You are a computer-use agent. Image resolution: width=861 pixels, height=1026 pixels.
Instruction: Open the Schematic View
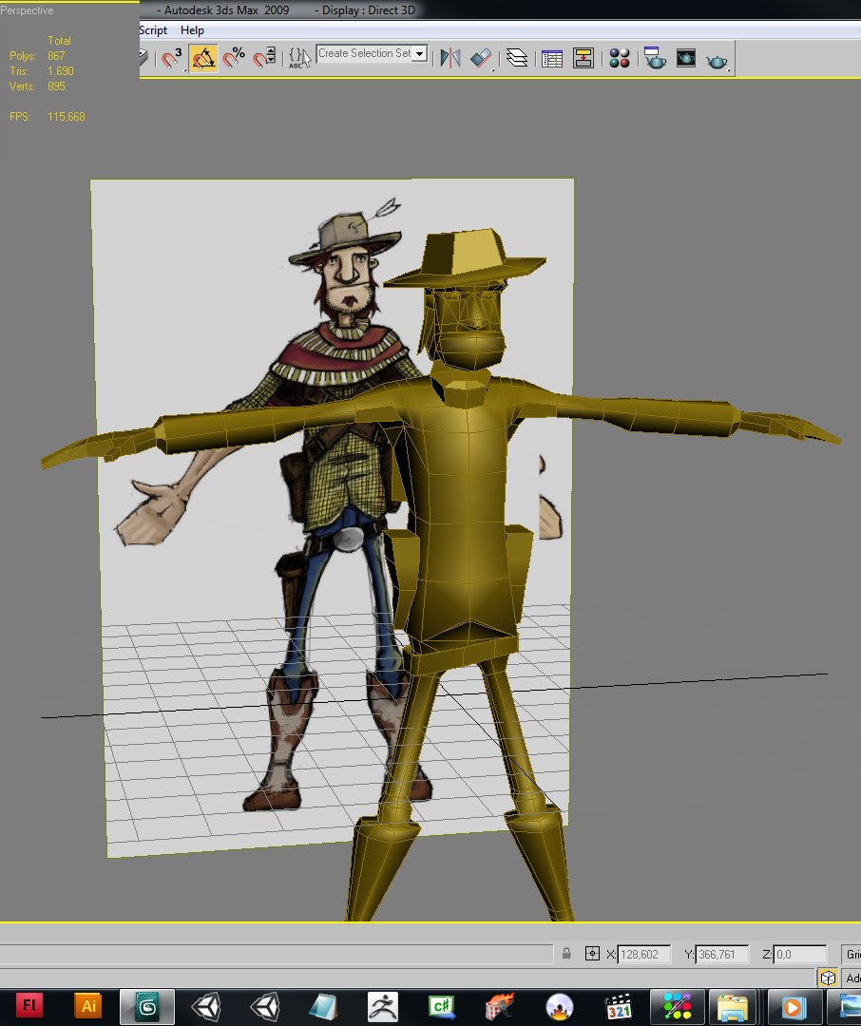(x=583, y=58)
